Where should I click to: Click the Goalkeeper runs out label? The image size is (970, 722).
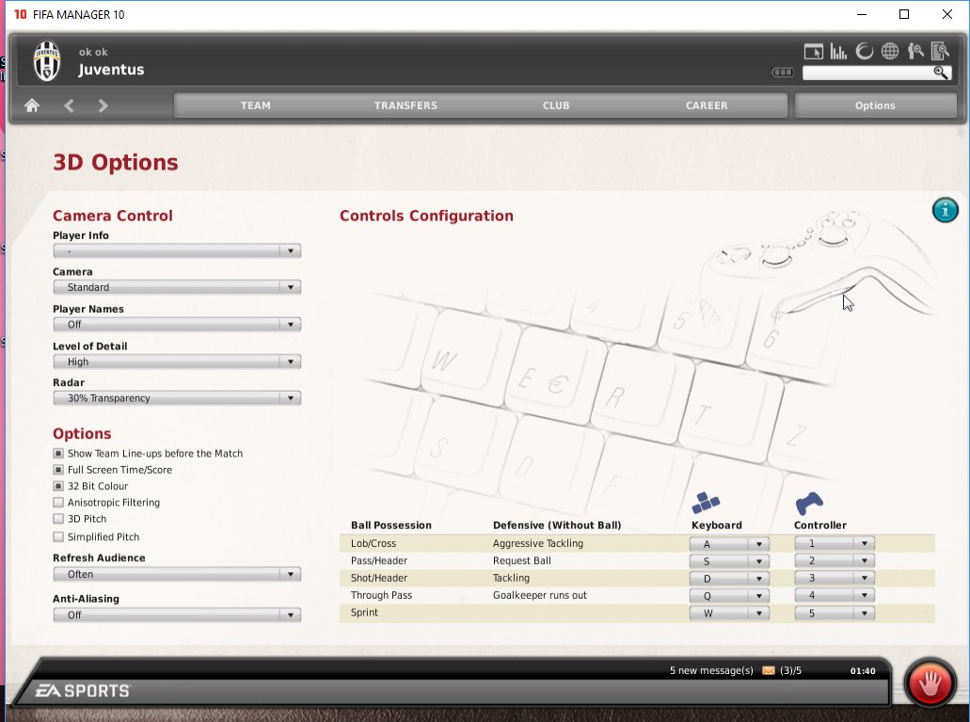coord(540,595)
